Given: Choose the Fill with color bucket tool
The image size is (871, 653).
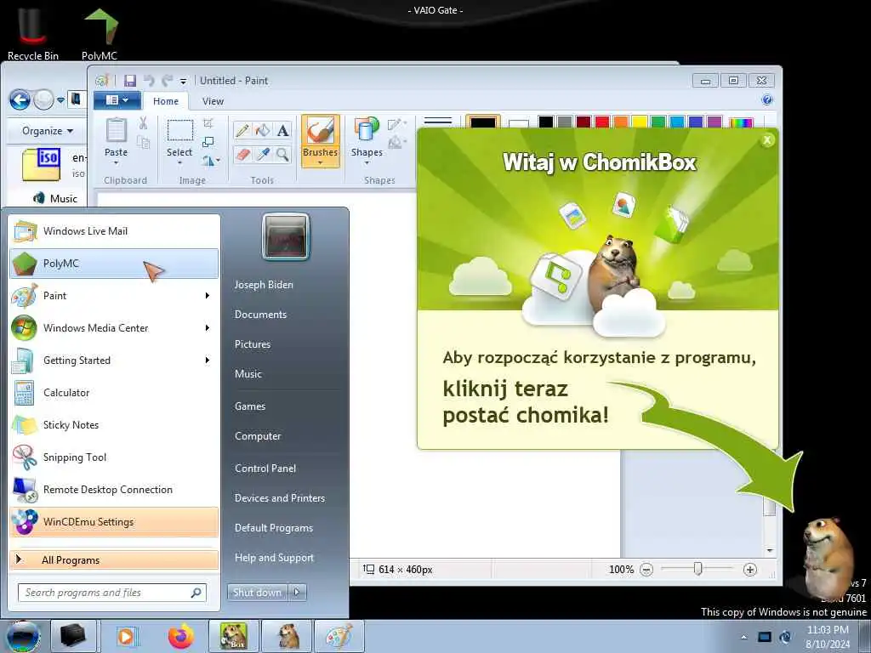Looking at the screenshot, I should 262,130.
